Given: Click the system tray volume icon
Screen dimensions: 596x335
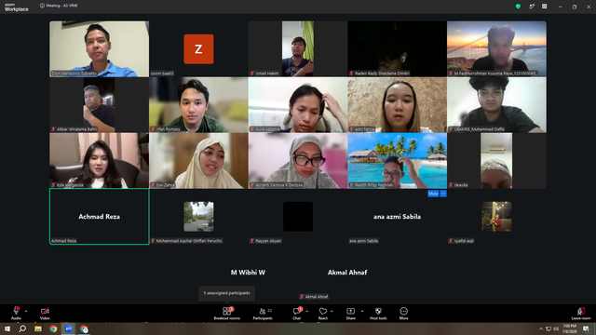Looking at the screenshot, I should (x=556, y=328).
